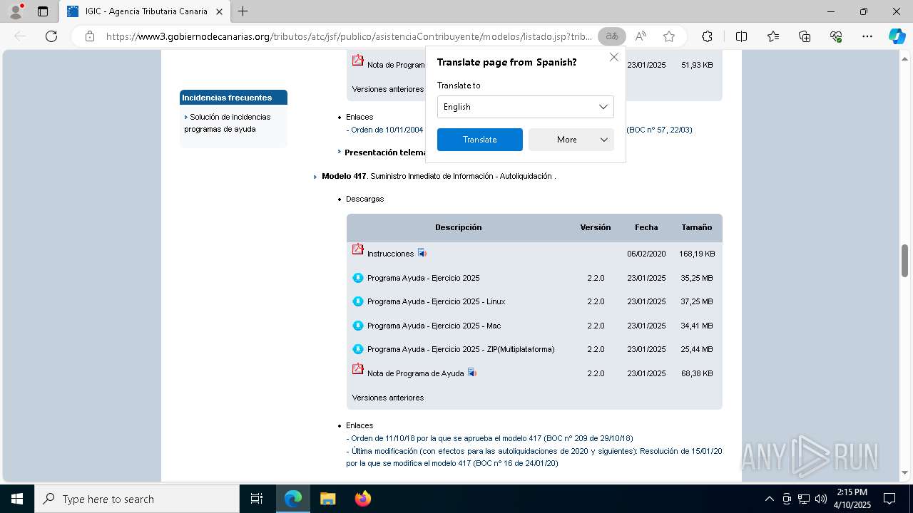Click the 35,25 MB size cell
The height and width of the screenshot is (513, 913).
(x=696, y=278)
